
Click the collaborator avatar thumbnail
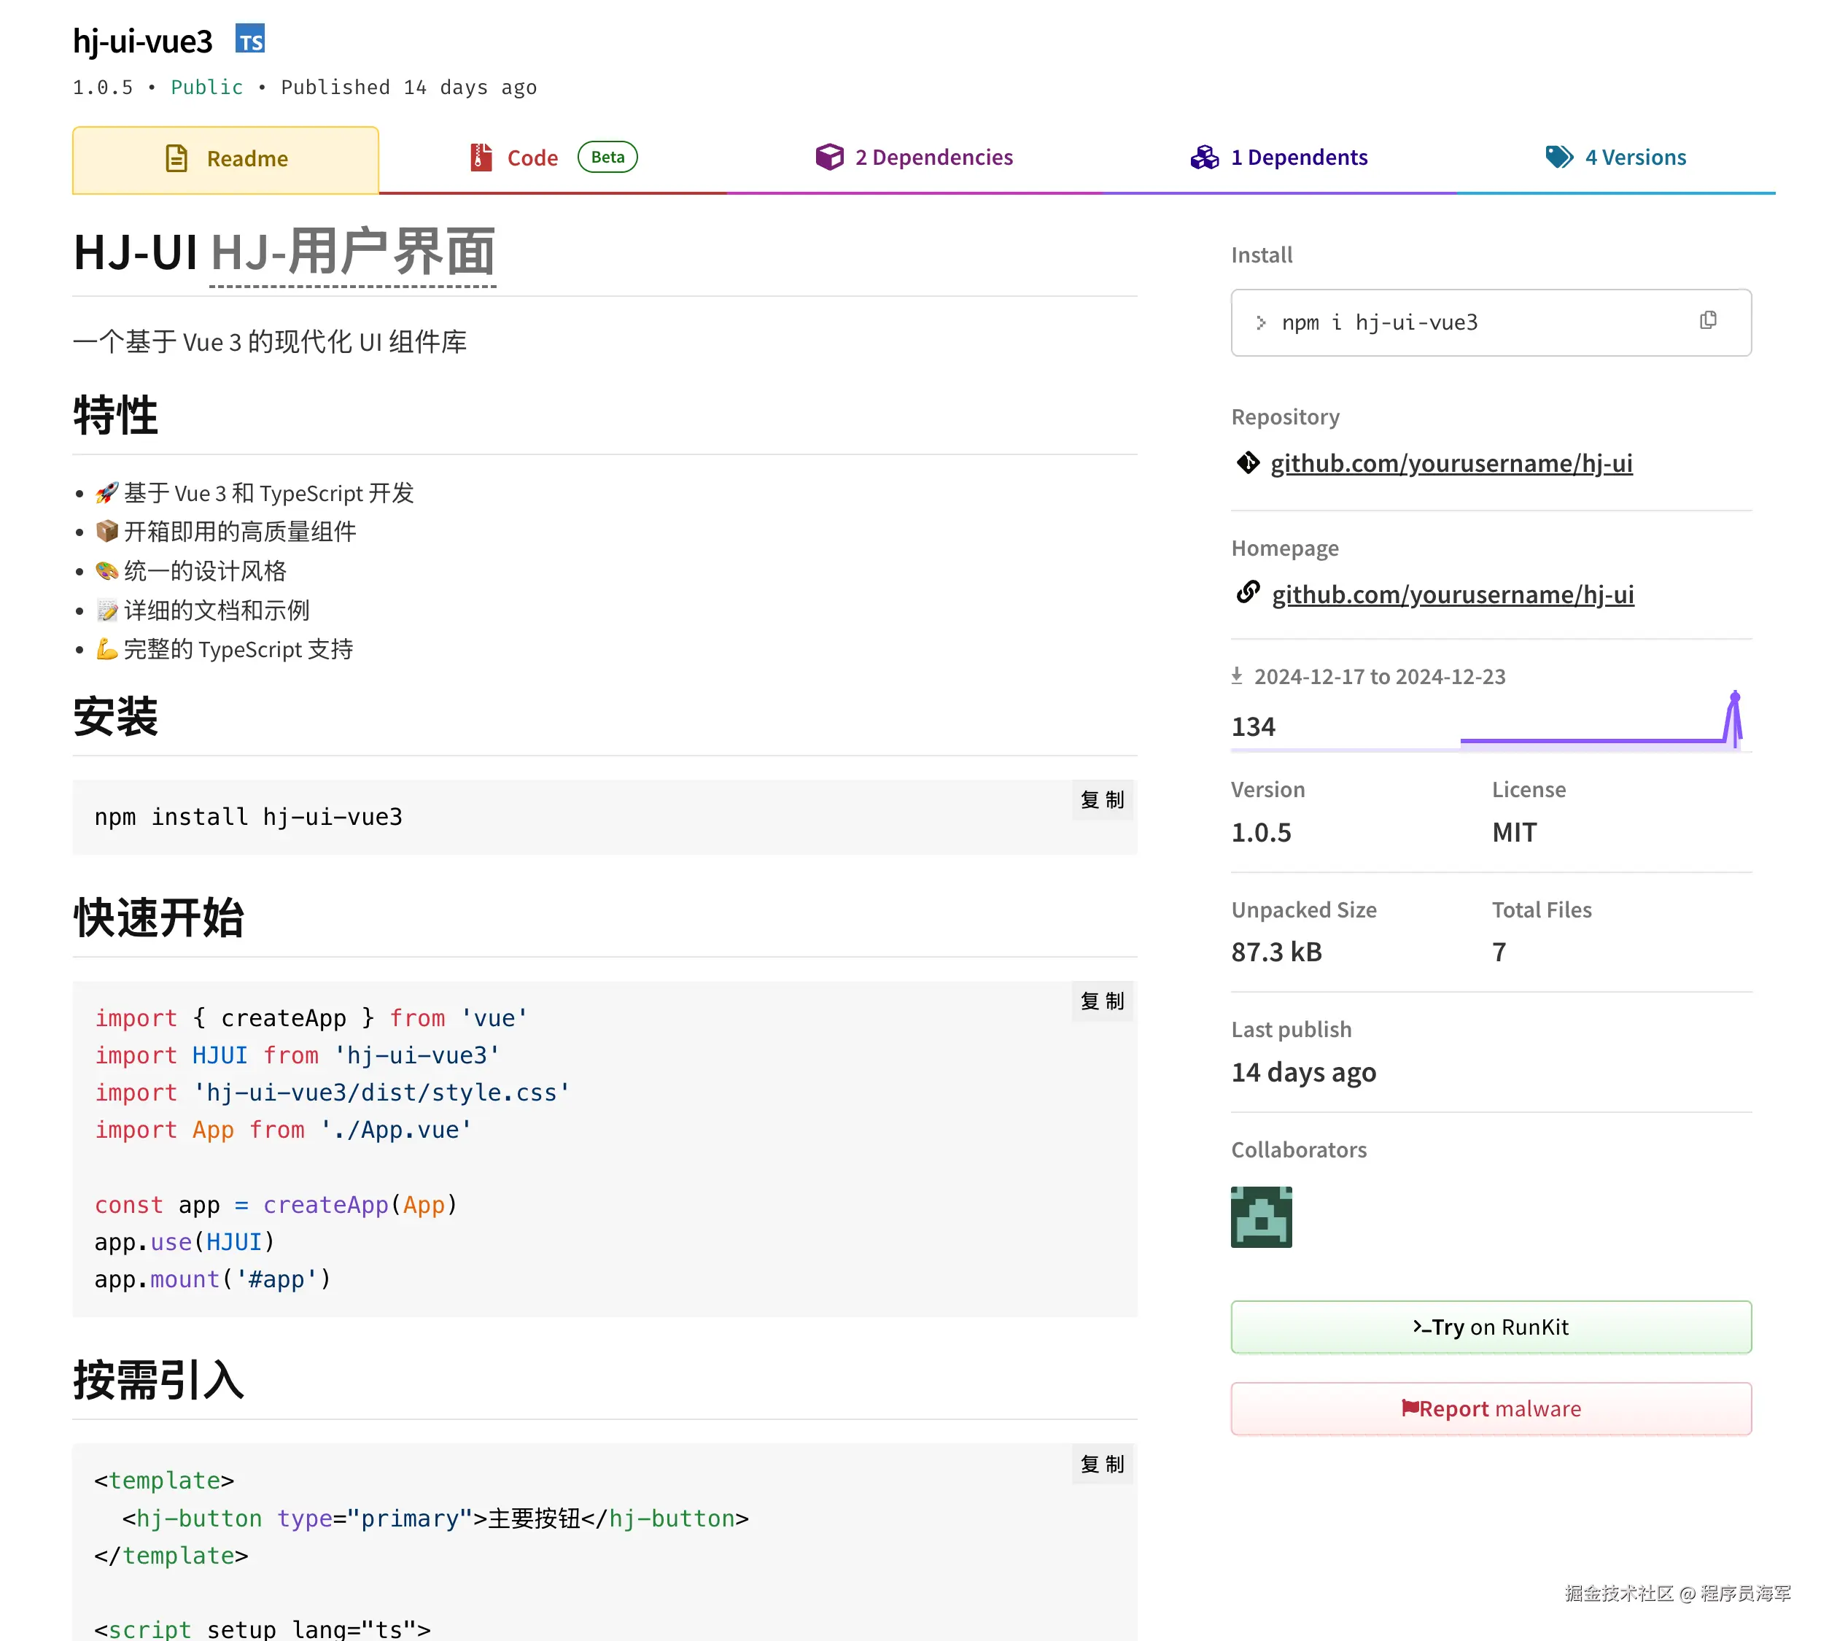click(x=1260, y=1217)
